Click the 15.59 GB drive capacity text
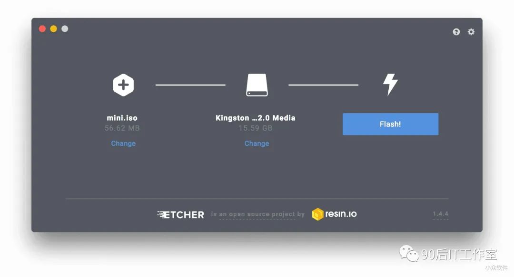This screenshot has width=514, height=277. point(256,128)
